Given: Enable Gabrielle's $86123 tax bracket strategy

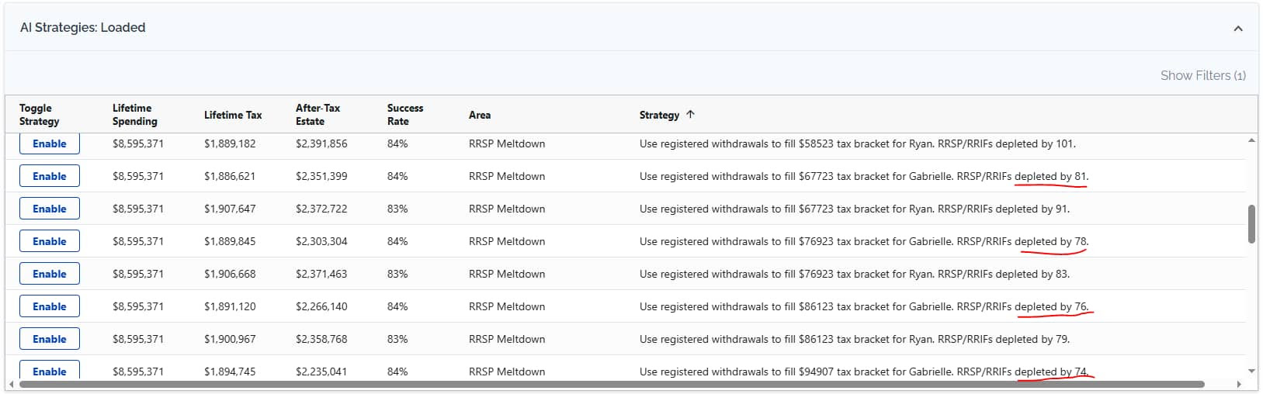Looking at the screenshot, I should click(50, 306).
